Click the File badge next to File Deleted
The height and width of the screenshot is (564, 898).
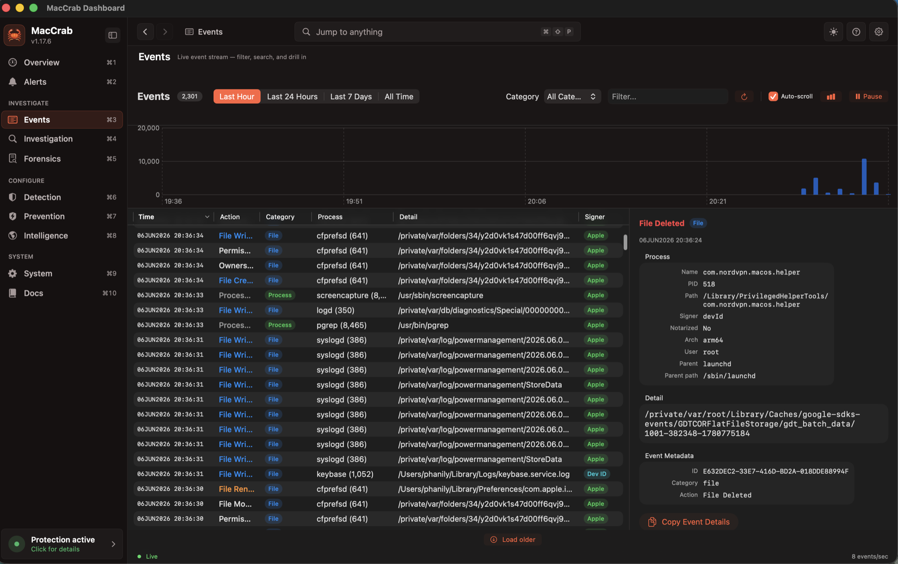coord(698,223)
